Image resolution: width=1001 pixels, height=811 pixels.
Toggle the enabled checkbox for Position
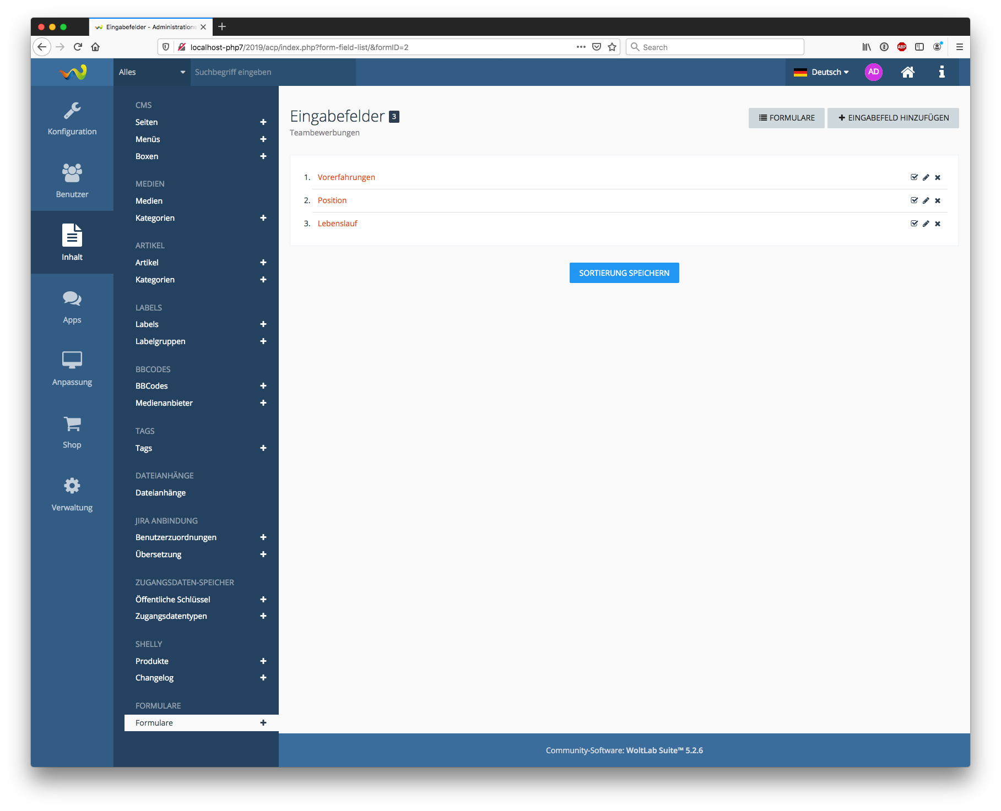(914, 200)
